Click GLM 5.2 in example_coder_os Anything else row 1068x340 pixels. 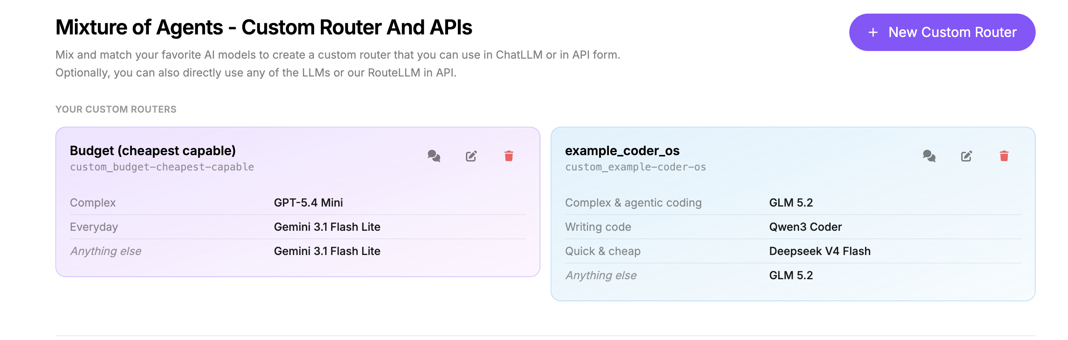[x=791, y=275]
